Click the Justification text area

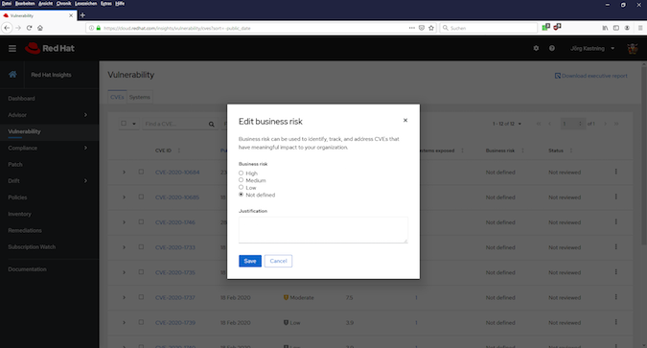323,230
